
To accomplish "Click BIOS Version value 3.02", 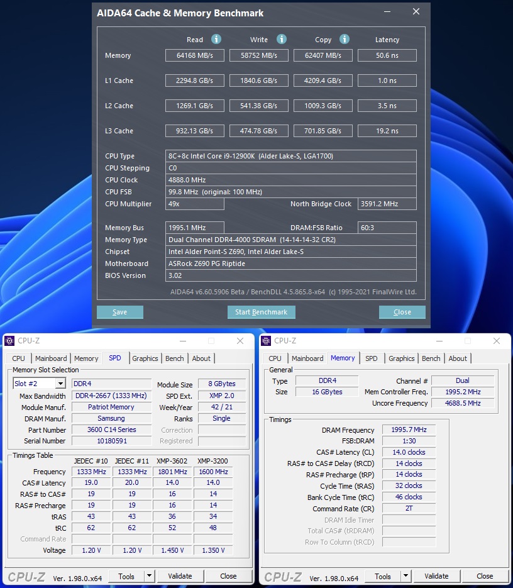I will click(x=290, y=275).
